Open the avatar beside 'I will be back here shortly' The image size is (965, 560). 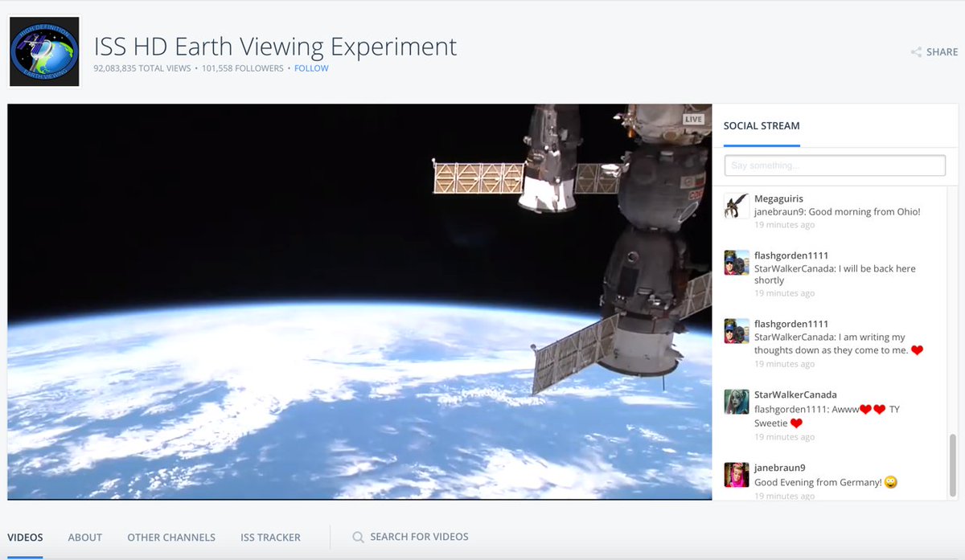737,263
